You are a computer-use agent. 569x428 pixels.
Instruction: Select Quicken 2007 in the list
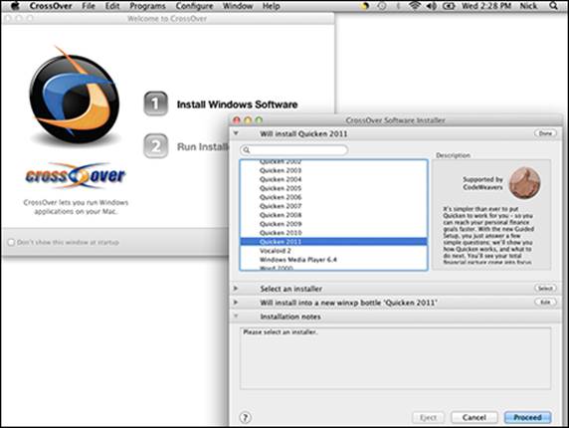tap(333, 206)
